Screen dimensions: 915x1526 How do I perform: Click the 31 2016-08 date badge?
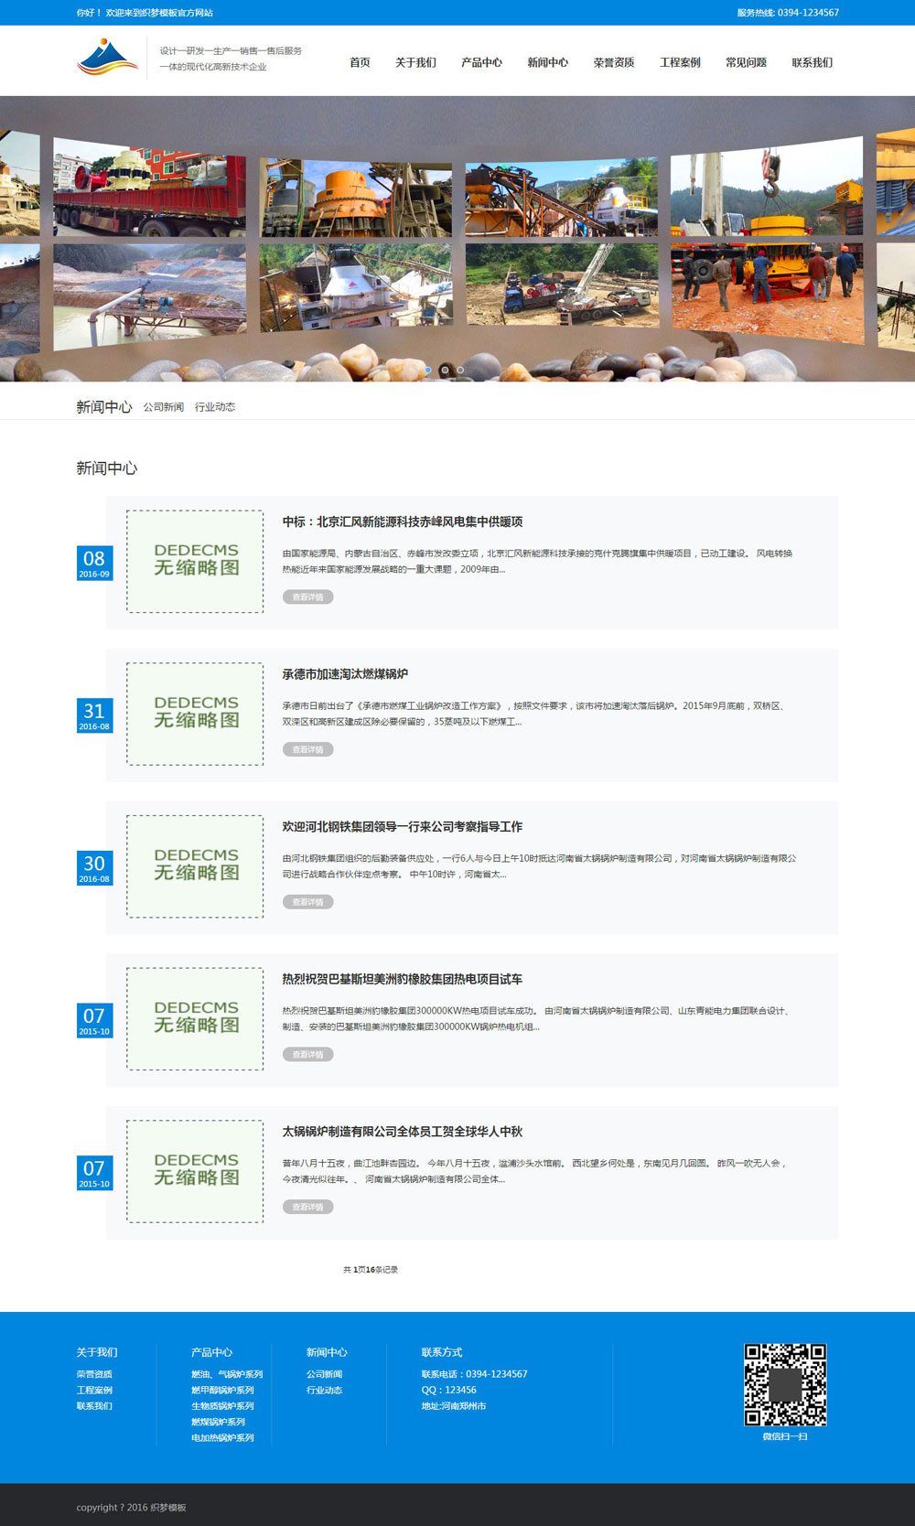(x=94, y=715)
